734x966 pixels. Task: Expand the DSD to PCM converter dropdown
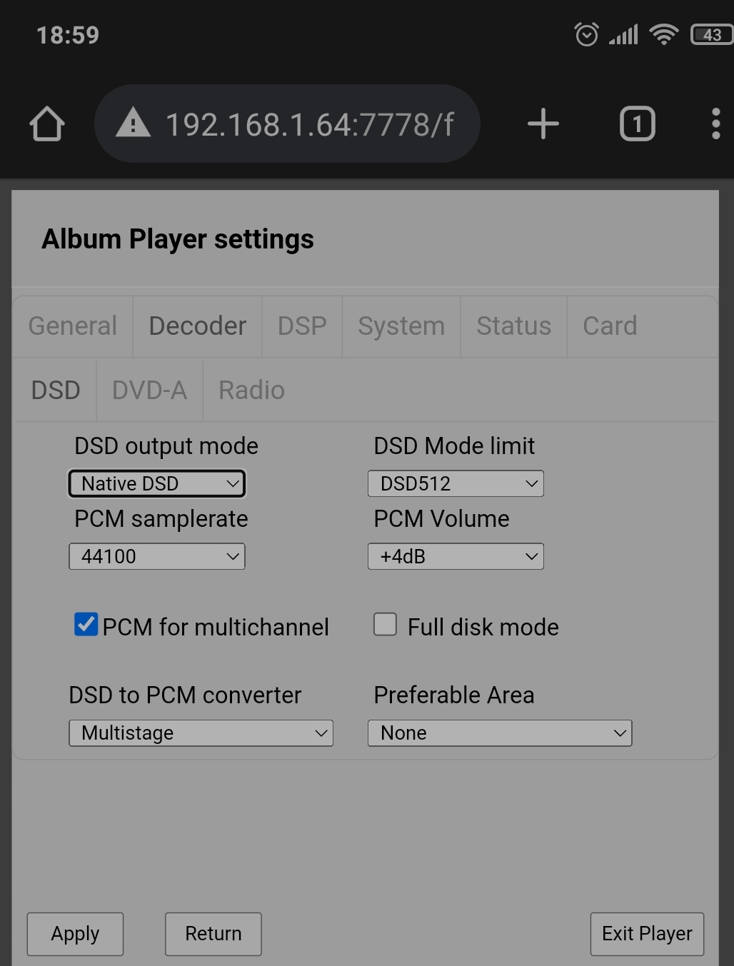click(x=201, y=733)
